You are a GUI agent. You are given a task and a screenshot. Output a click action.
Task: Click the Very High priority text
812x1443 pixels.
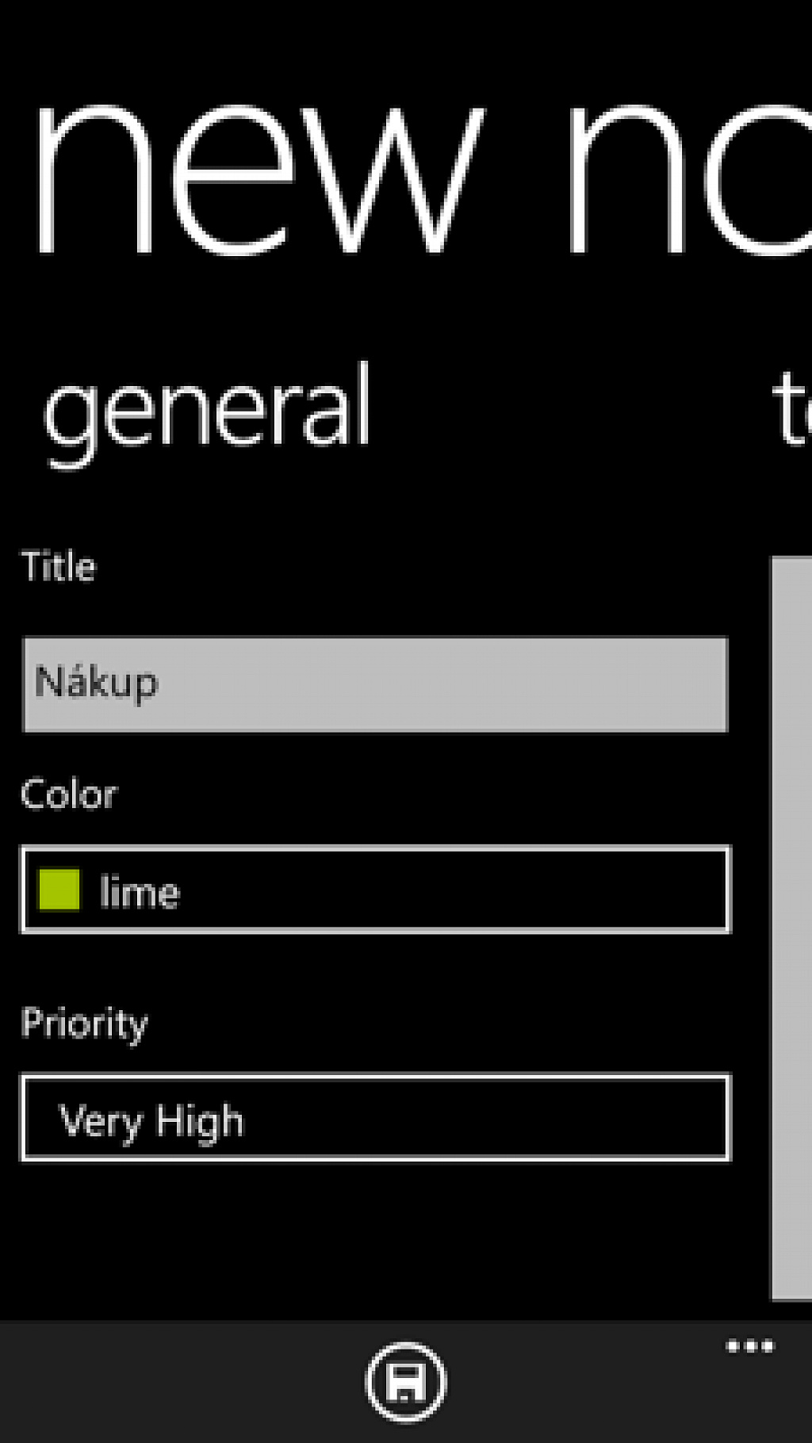(151, 1122)
